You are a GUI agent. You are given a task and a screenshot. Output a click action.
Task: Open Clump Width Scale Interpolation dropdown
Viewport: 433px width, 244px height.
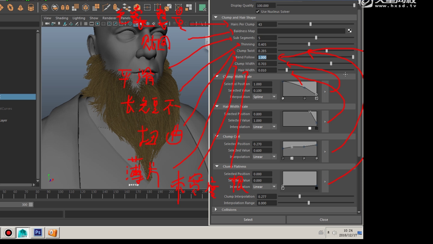[265, 97]
